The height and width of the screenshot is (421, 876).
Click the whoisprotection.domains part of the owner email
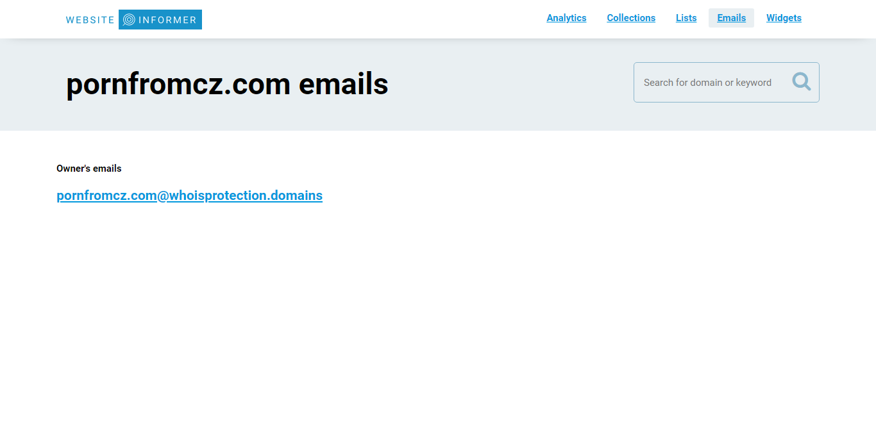pyautogui.click(x=246, y=195)
